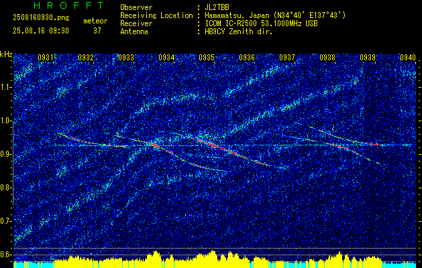Click the 0940 time marker
422x268 pixels.
(x=408, y=57)
